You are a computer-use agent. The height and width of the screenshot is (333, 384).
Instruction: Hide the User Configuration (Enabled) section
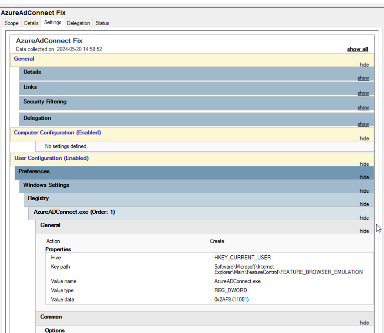coord(364,164)
